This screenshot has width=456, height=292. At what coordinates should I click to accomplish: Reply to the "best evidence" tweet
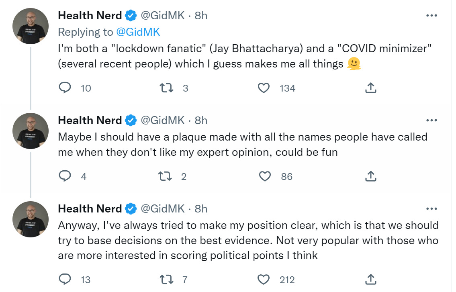(65, 280)
